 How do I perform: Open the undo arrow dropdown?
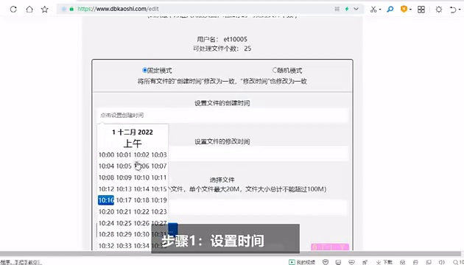click(460, 10)
